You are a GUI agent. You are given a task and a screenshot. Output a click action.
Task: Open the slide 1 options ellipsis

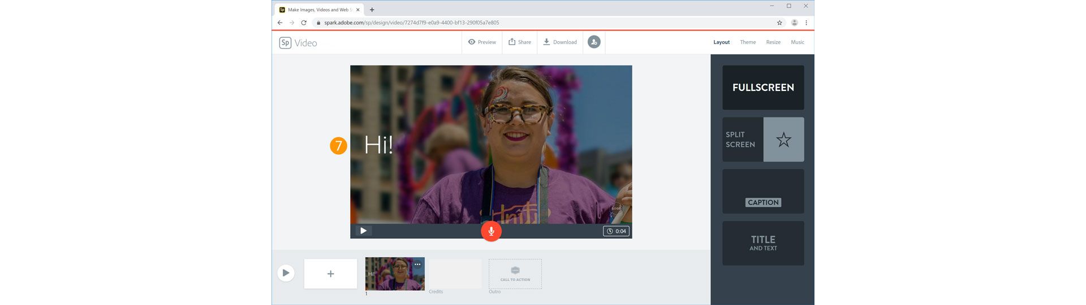pyautogui.click(x=417, y=264)
